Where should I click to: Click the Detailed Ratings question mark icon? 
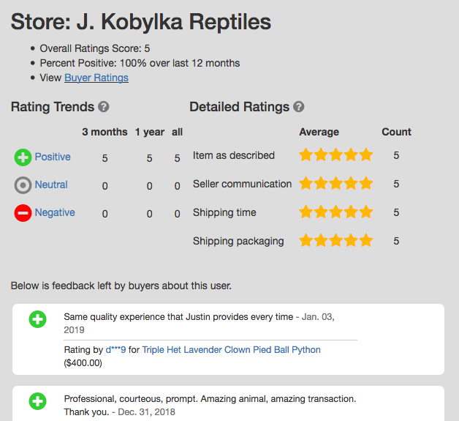pyautogui.click(x=299, y=107)
